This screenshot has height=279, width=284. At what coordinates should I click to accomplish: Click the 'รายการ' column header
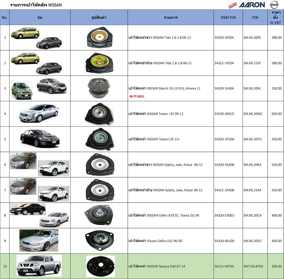coord(171,18)
